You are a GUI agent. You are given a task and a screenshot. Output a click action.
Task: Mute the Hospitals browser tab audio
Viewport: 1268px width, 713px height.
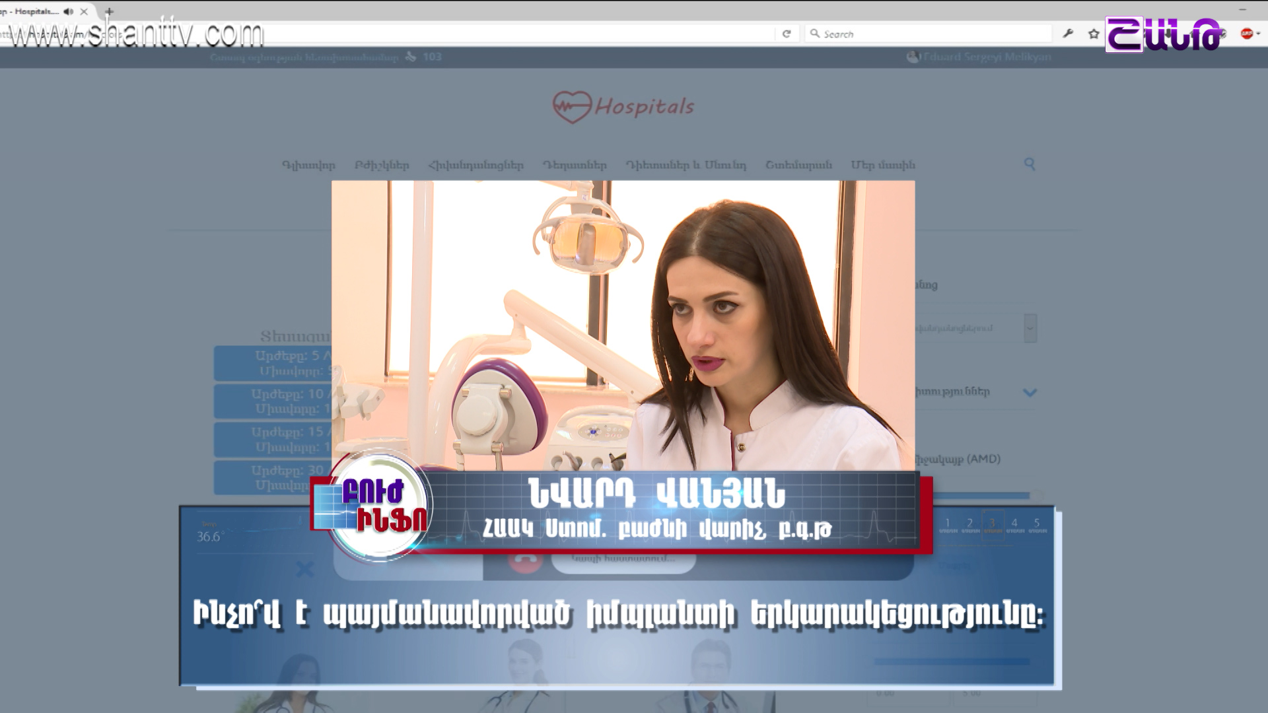coord(69,11)
